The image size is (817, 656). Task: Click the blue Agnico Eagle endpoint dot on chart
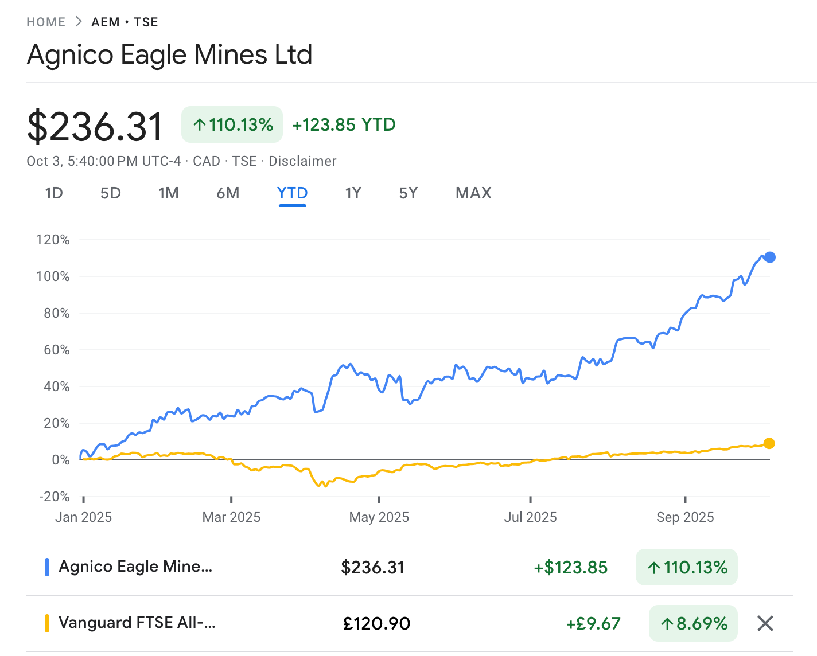coord(770,257)
